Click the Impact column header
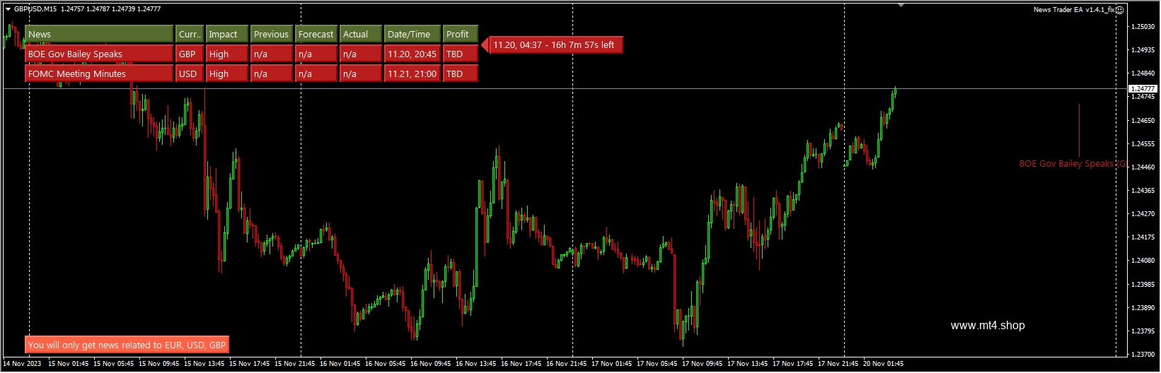The image size is (1161, 373). (226, 34)
